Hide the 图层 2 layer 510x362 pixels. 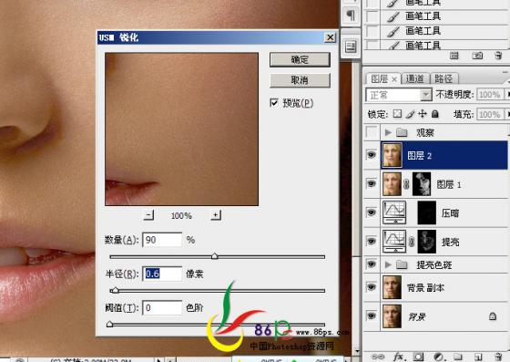point(372,155)
